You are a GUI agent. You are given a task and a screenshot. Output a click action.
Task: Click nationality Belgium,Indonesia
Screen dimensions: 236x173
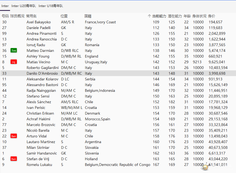coord(100,90)
